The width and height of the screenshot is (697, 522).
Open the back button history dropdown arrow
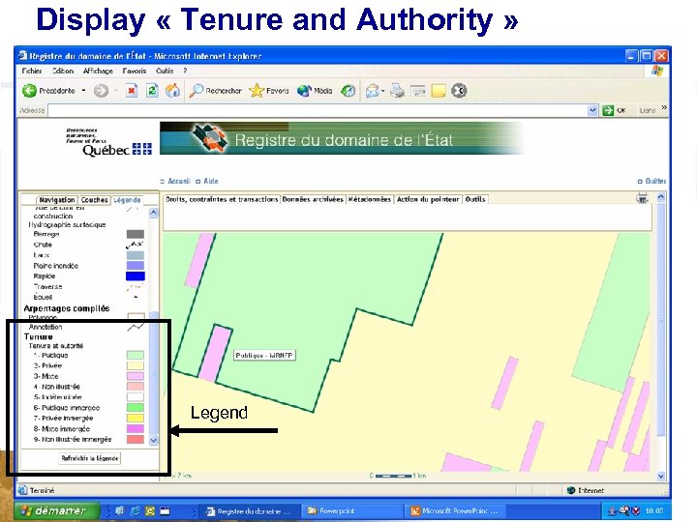(x=83, y=91)
